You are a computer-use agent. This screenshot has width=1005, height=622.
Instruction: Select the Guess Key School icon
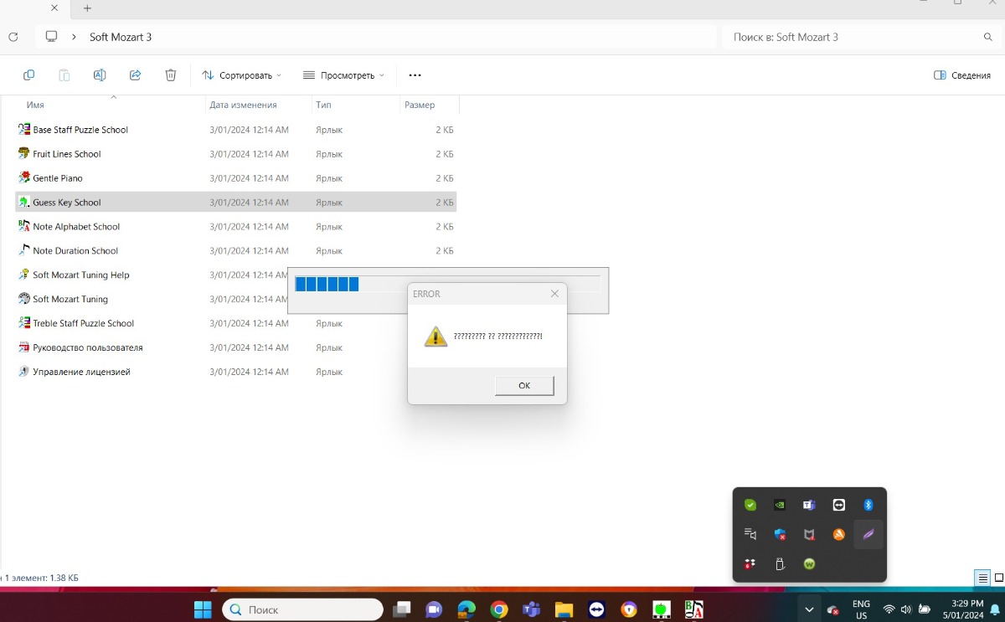click(x=24, y=203)
